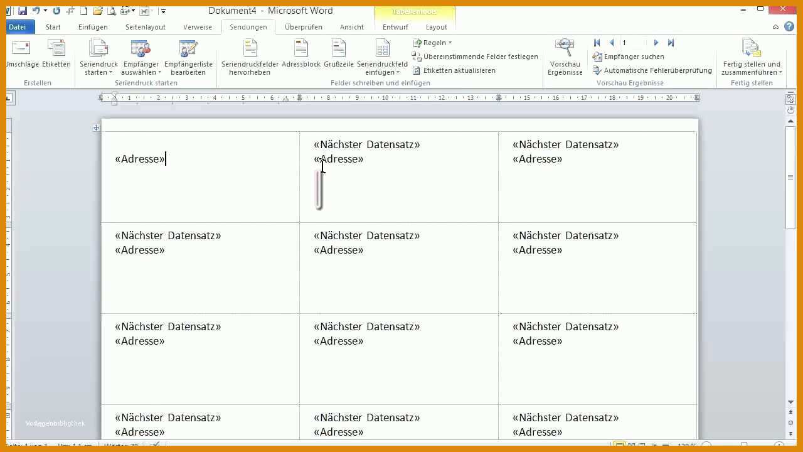
Task: Open Word Help question mark icon
Action: 789,27
